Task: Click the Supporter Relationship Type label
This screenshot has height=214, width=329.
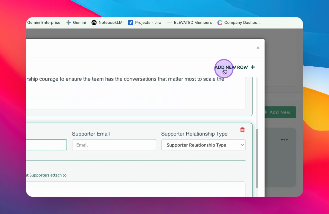Action: coord(194,134)
